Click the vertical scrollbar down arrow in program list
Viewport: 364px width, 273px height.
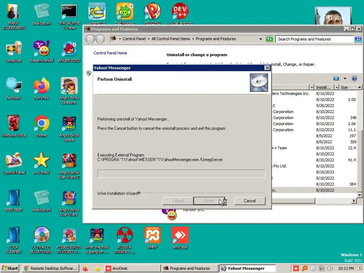click(x=359, y=195)
